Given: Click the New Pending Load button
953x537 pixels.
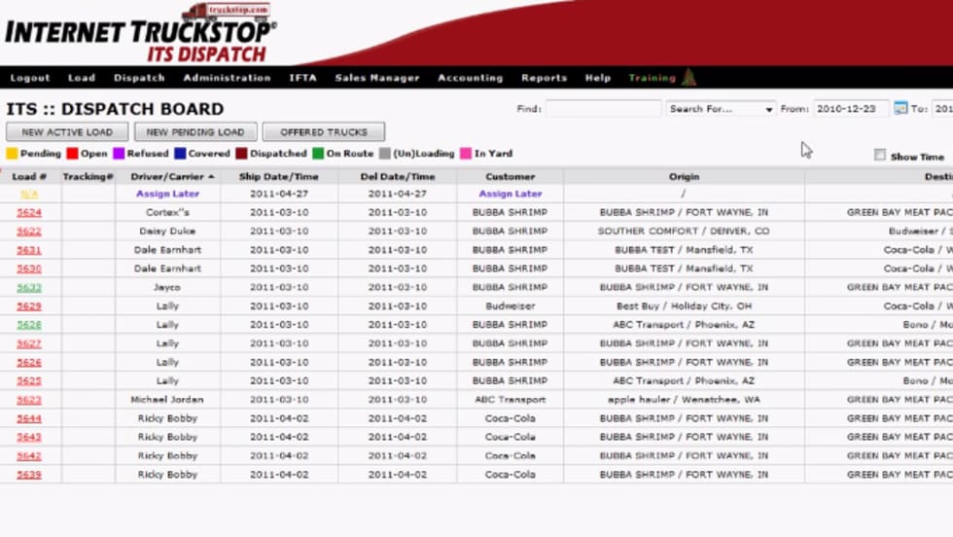Looking at the screenshot, I should point(195,132).
